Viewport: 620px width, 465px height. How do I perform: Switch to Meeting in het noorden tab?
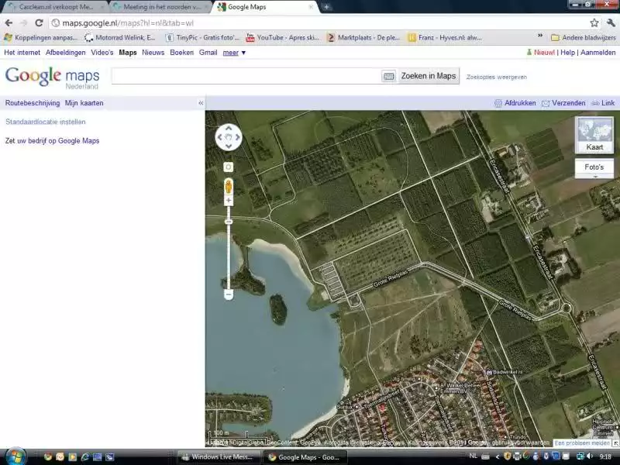point(161,7)
